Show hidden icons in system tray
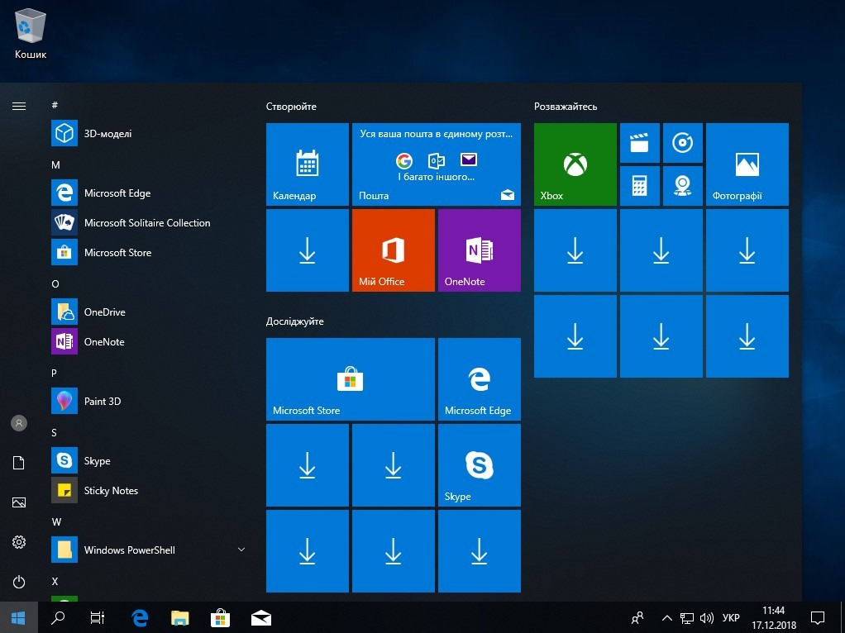The image size is (845, 633). tap(666, 618)
